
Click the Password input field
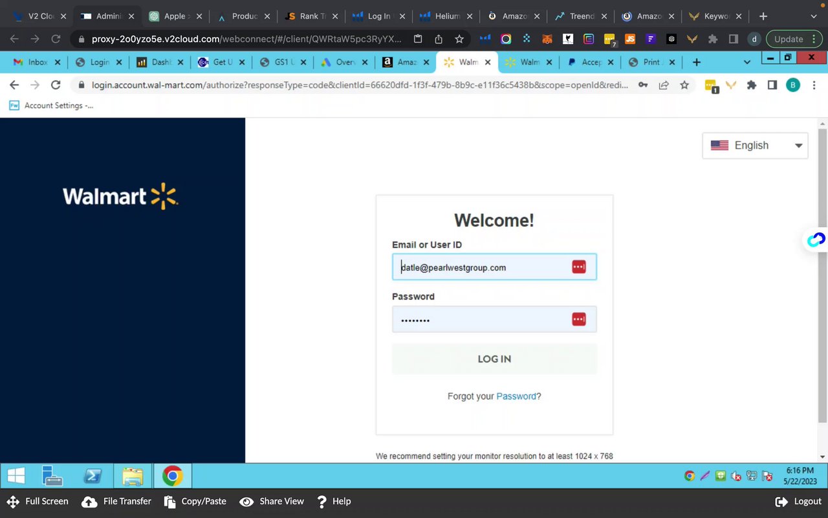pyautogui.click(x=494, y=319)
